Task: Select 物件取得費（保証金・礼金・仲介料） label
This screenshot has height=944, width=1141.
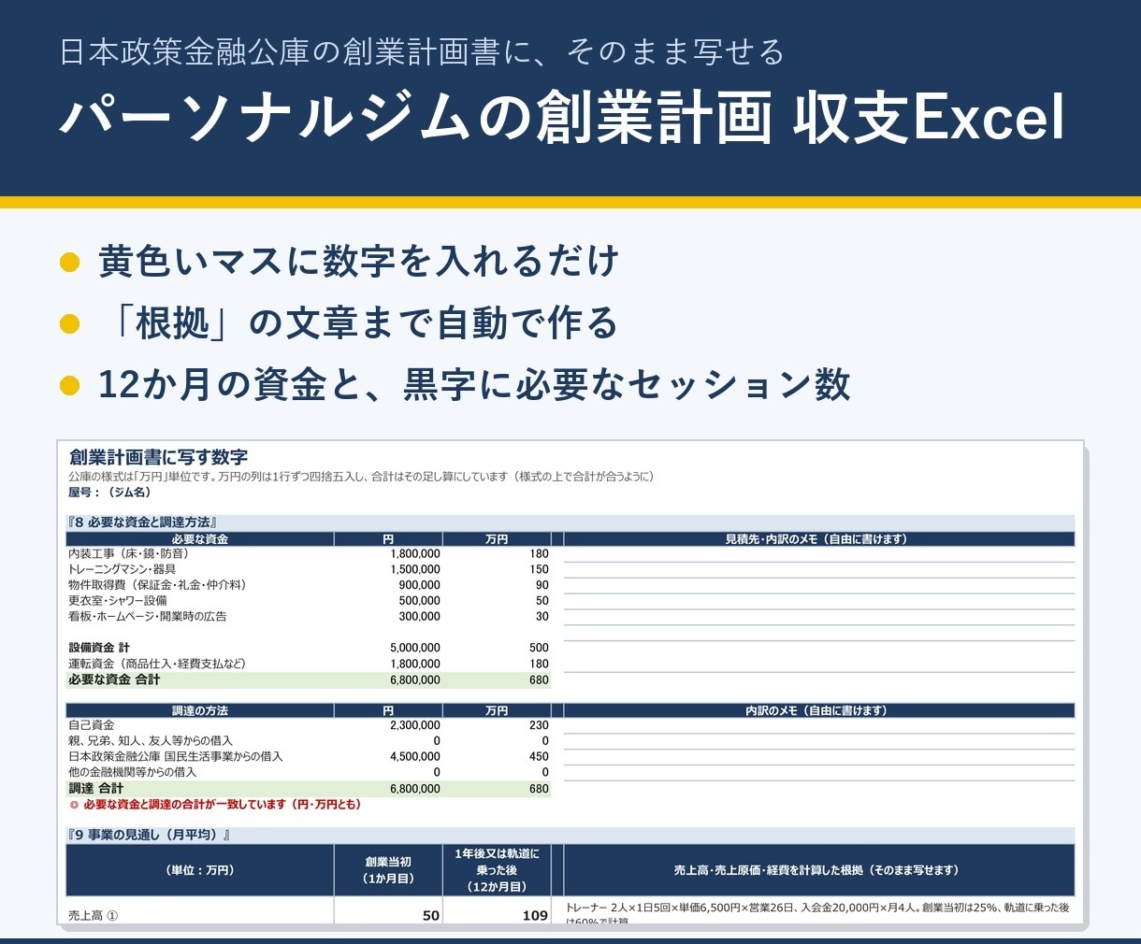Action: (157, 585)
